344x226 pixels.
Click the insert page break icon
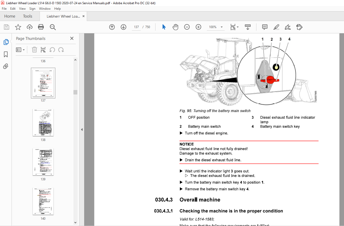(43, 50)
